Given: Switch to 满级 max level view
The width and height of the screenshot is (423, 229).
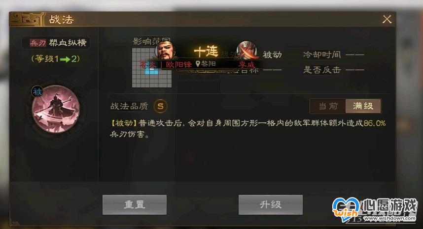Looking at the screenshot, I should tap(363, 106).
